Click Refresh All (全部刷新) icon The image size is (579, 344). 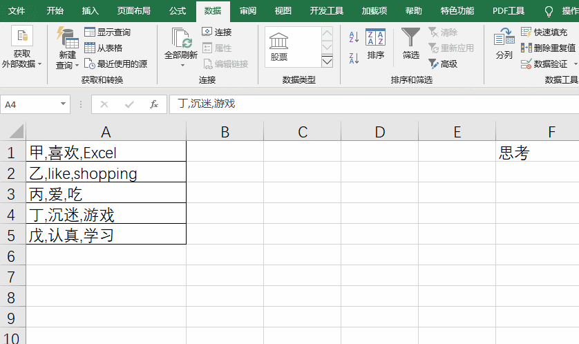click(x=181, y=39)
